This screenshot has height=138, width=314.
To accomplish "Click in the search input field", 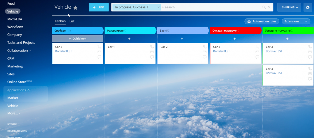I will pos(212,7).
